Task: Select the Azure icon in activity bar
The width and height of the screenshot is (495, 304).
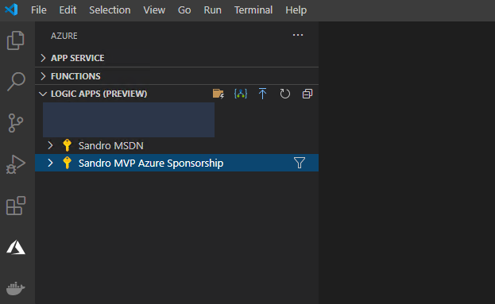Action: tap(16, 247)
